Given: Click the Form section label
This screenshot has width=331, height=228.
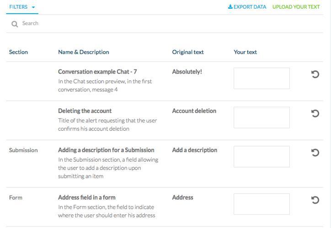Looking at the screenshot, I should (16, 198).
